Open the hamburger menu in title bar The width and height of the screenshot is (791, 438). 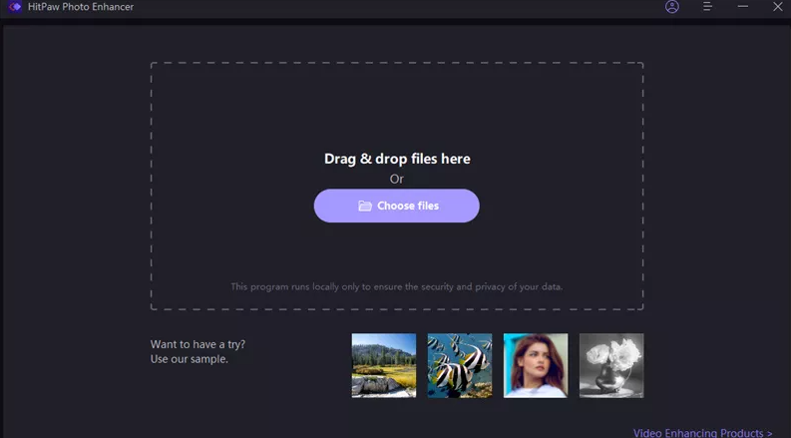click(707, 7)
